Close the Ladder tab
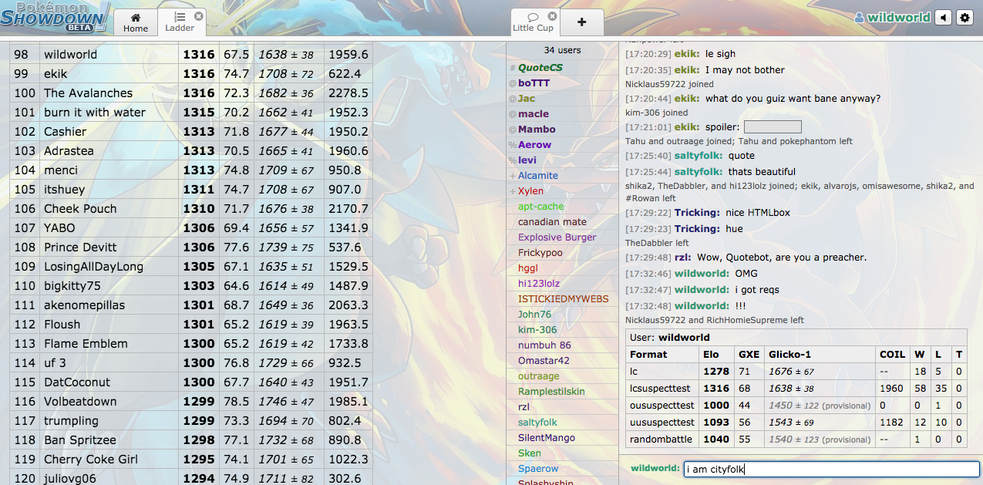 coord(199,15)
